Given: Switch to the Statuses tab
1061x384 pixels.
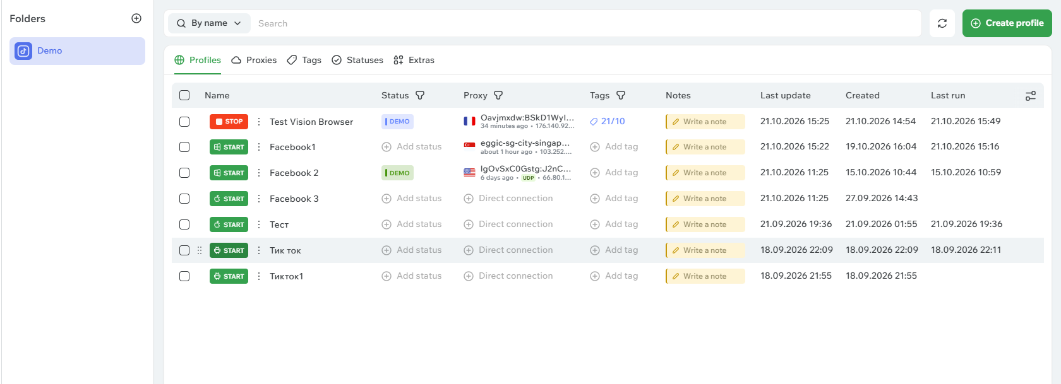Looking at the screenshot, I should [x=357, y=60].
